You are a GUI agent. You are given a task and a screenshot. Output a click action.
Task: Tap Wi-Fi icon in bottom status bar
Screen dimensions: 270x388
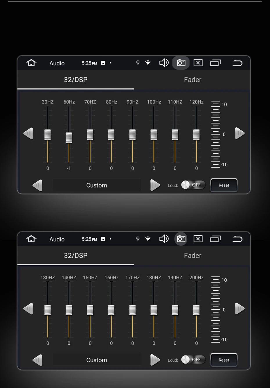(x=148, y=239)
